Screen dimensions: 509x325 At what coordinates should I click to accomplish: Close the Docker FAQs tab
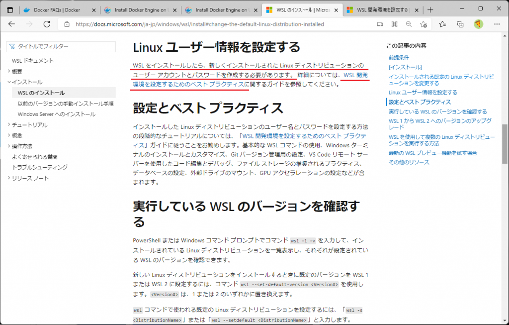(x=94, y=10)
